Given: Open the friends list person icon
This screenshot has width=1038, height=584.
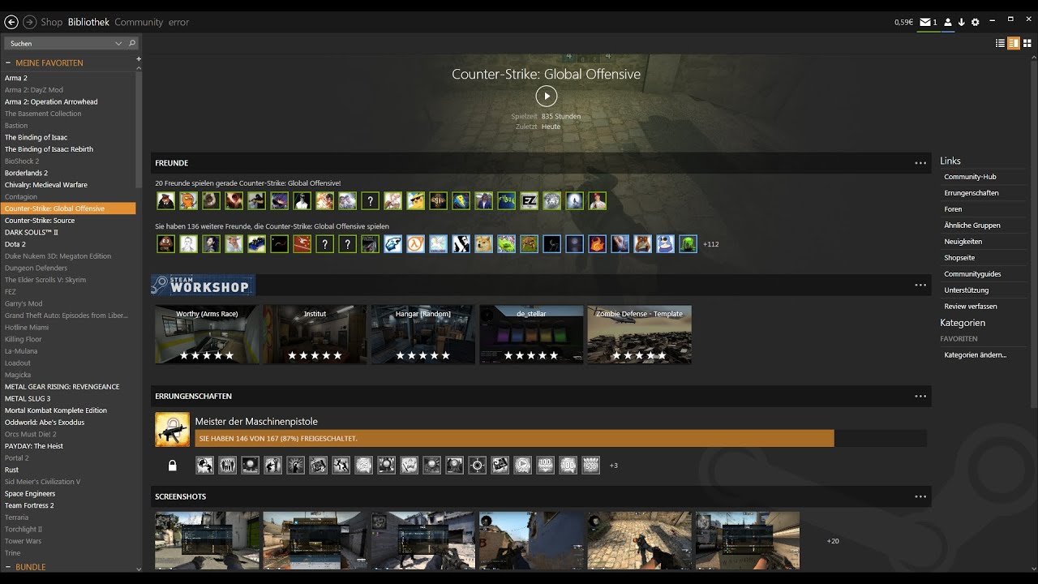Looking at the screenshot, I should click(947, 22).
